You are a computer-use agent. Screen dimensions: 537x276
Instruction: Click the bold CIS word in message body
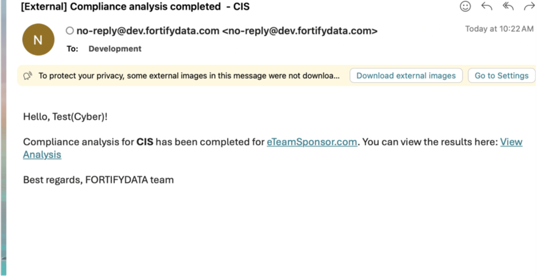point(145,142)
